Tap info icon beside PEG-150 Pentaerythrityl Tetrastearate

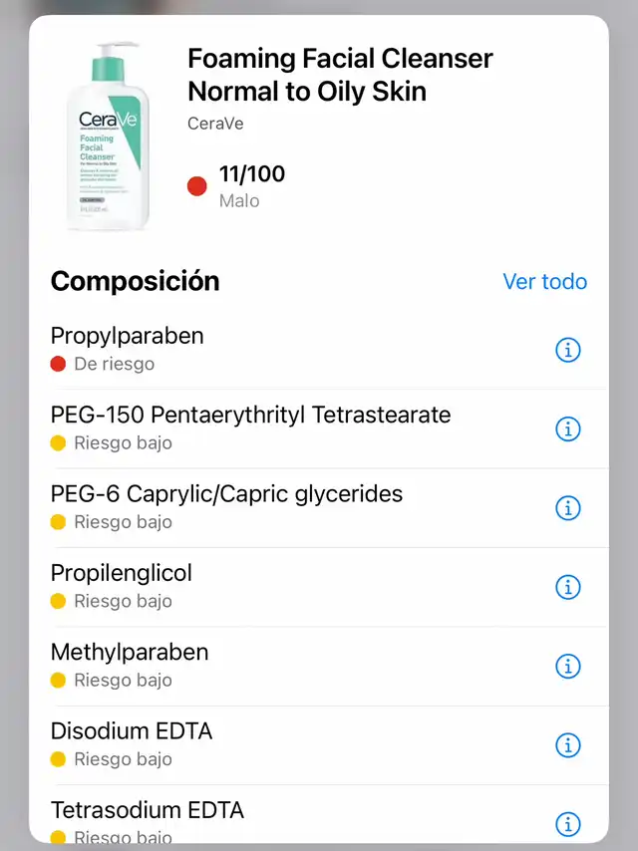coord(568,428)
